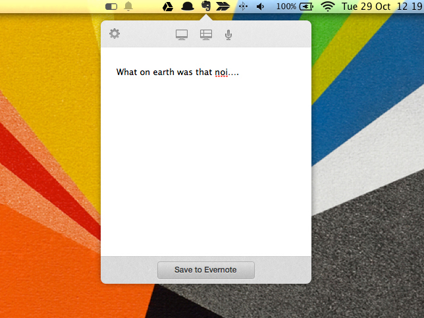
Task: Open the bowler hat menu bar icon
Action: coord(188,6)
